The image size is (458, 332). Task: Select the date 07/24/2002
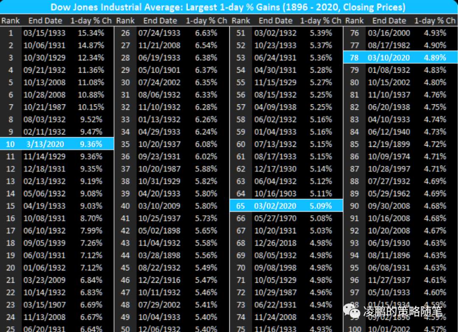coord(159,82)
